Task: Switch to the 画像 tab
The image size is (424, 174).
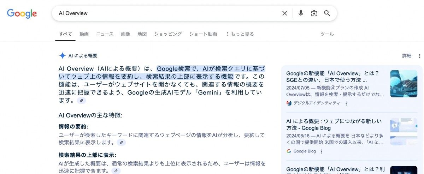Action: (125, 34)
